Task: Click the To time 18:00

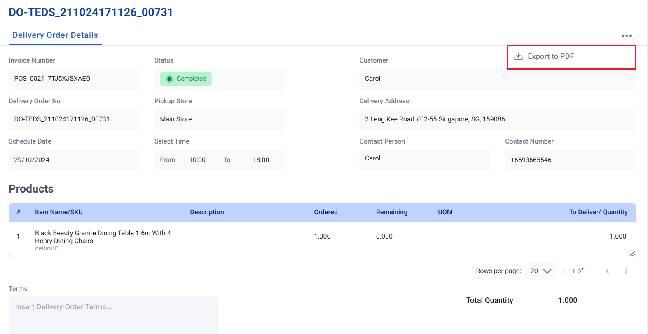Action: click(261, 160)
